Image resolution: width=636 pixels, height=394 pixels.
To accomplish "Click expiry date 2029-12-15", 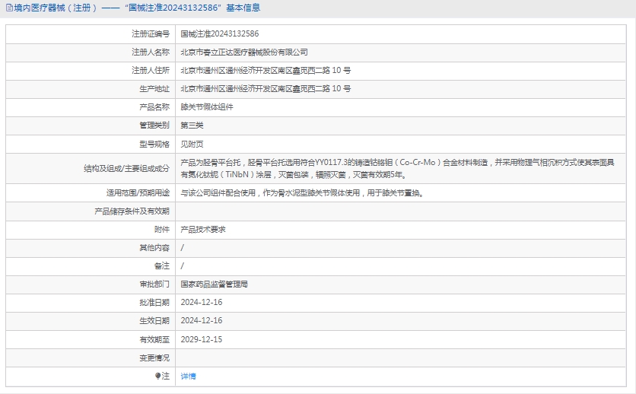I will (x=201, y=339).
